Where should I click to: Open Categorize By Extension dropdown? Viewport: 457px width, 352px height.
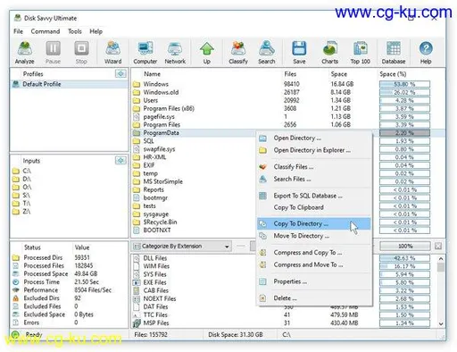(x=181, y=247)
